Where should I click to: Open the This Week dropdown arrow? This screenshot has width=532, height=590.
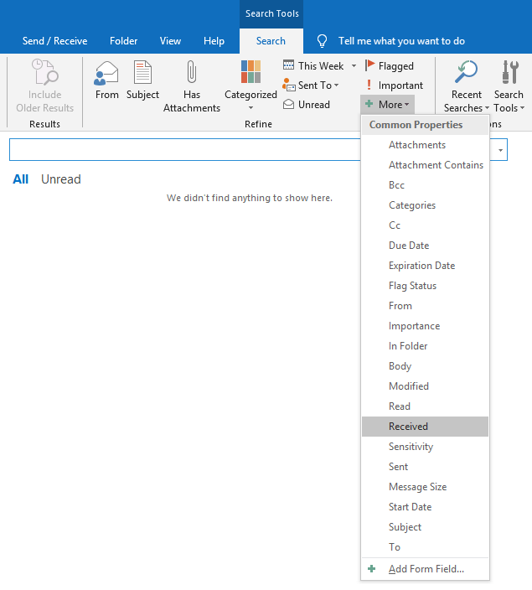pyautogui.click(x=354, y=66)
